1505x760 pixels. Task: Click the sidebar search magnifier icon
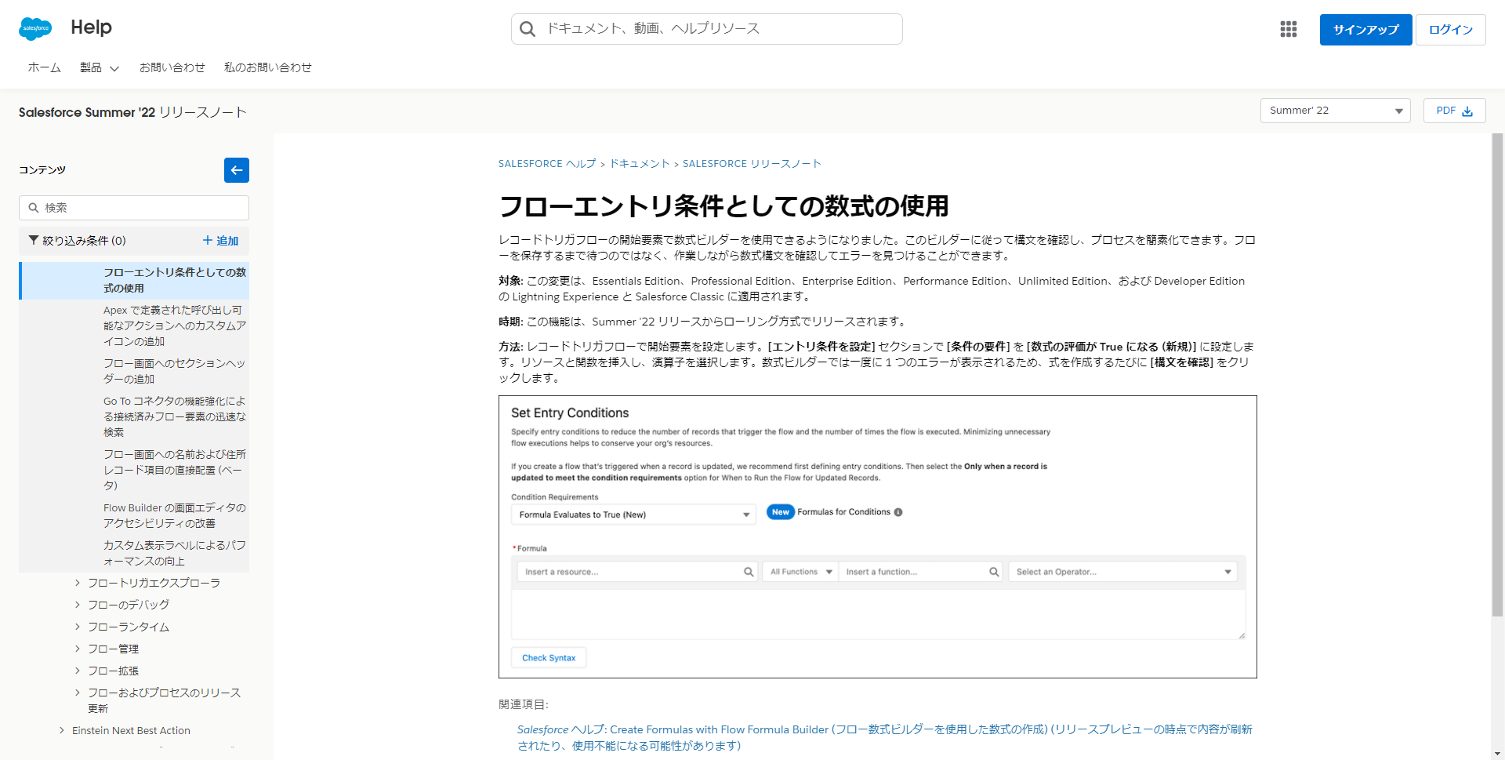pos(34,208)
